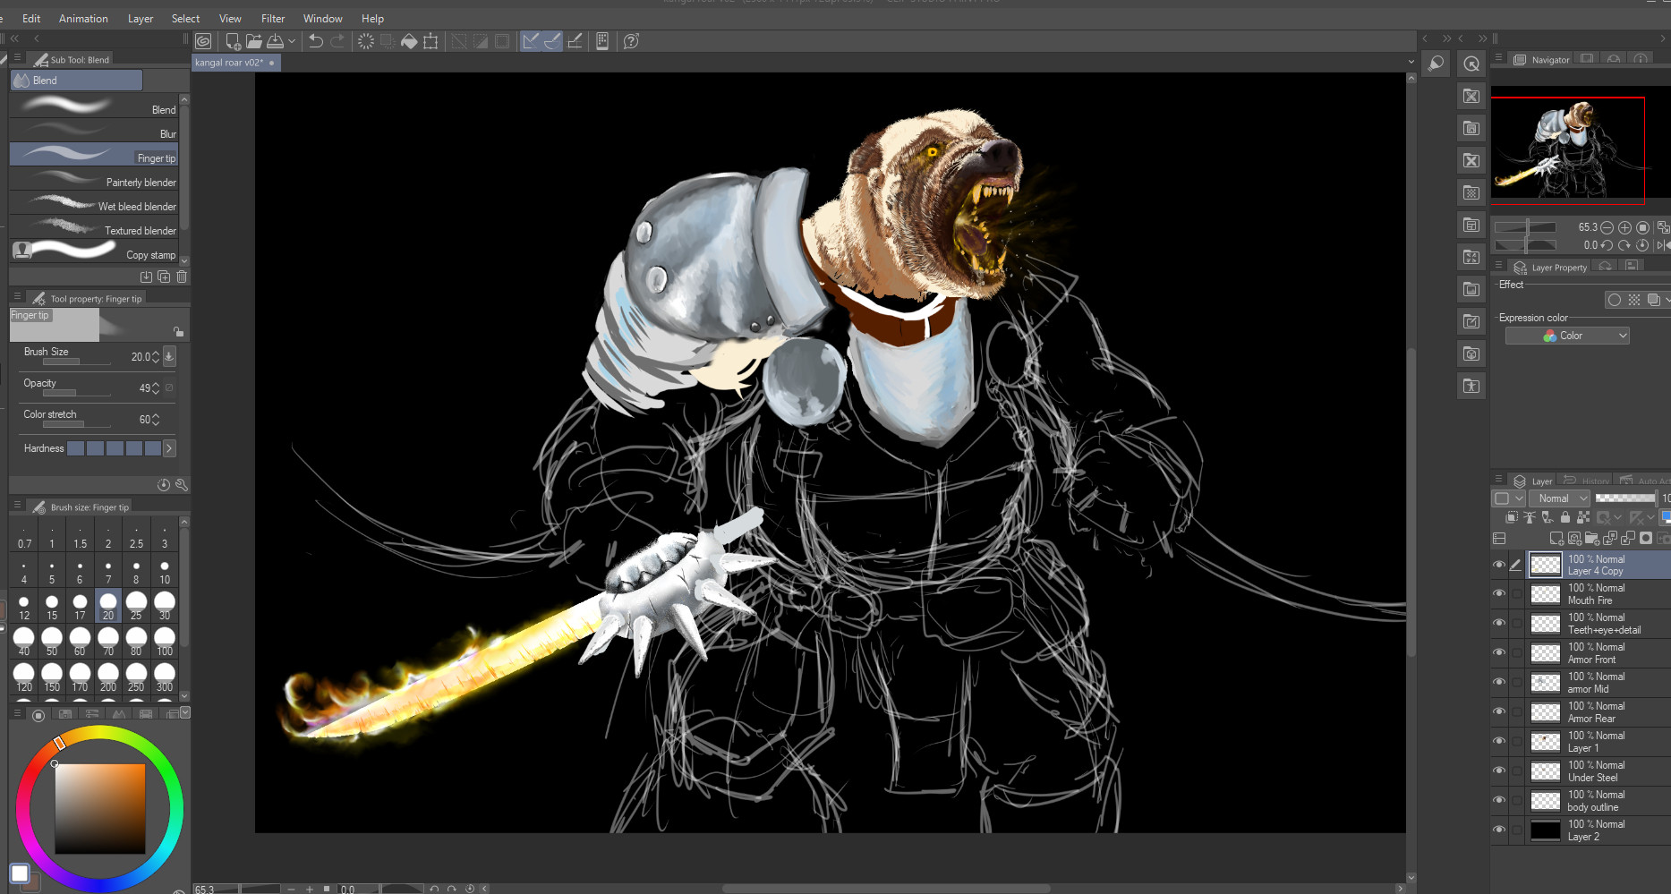Zoom out in the Navigator panel
Viewport: 1671px width, 894px height.
1607,227
